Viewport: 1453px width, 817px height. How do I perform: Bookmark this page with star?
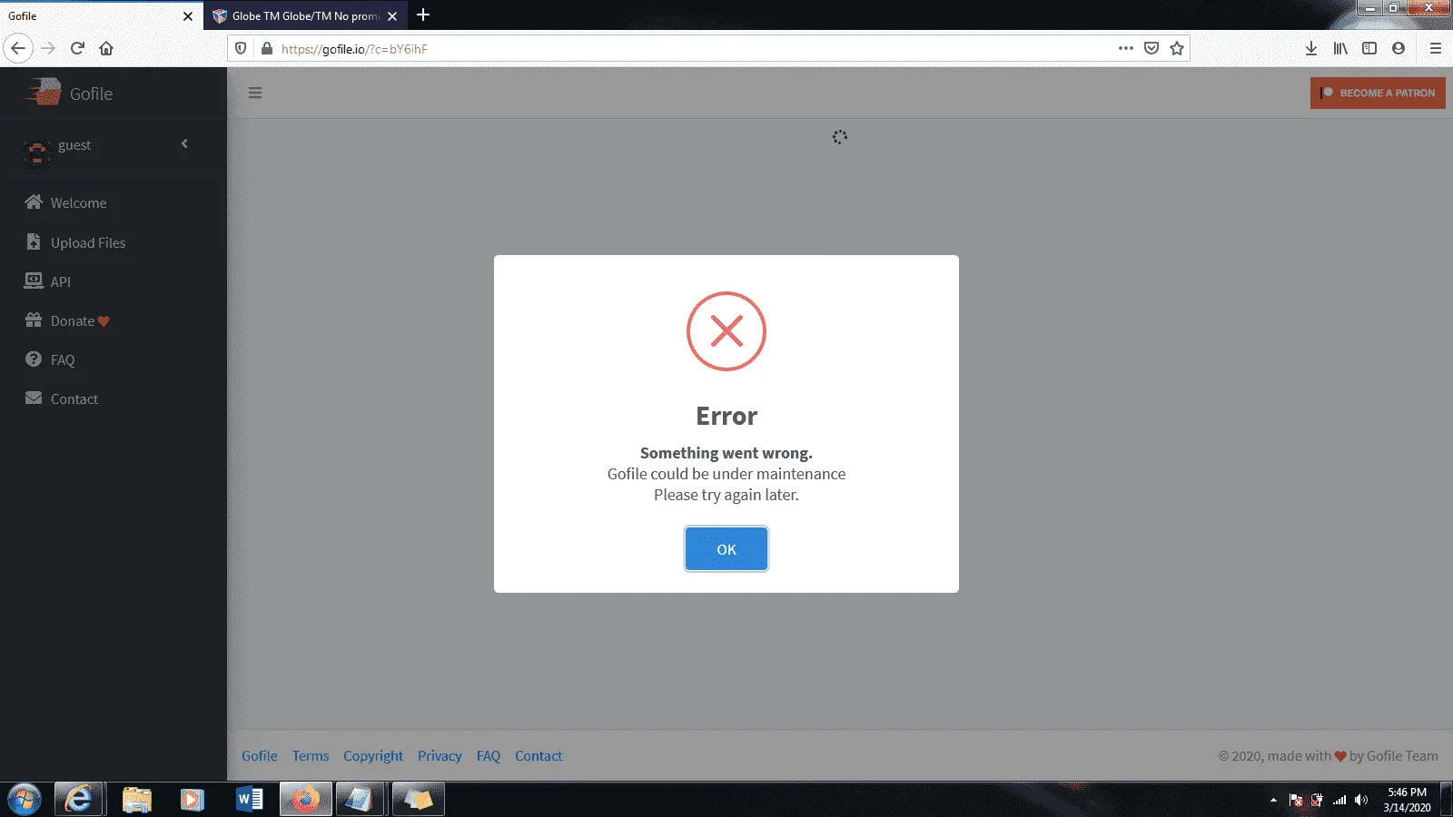[1177, 48]
